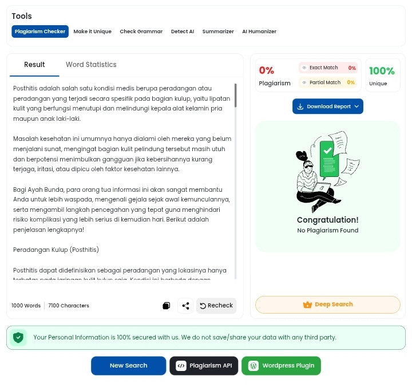Open the Check Grammar tool
412x391 pixels.
pyautogui.click(x=141, y=31)
